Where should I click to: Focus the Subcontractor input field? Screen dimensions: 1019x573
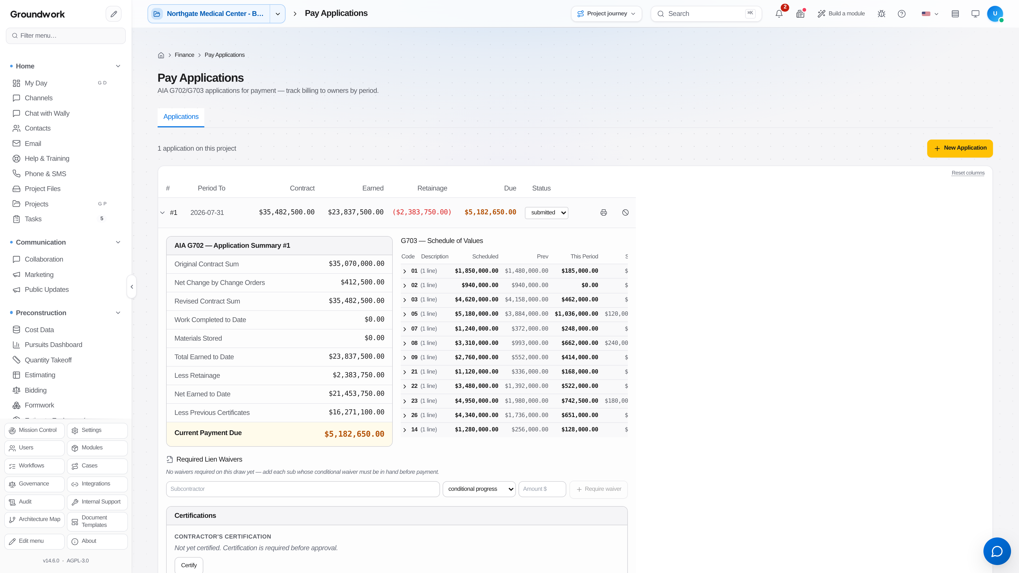point(303,489)
